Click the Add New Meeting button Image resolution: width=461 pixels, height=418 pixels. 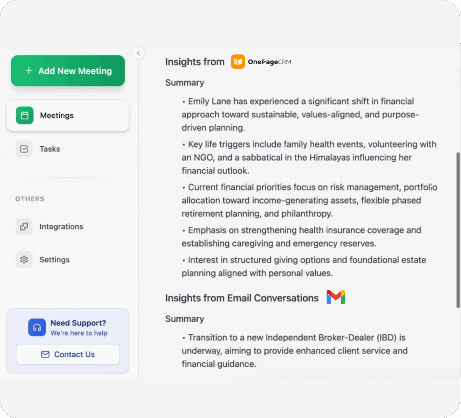coord(68,71)
